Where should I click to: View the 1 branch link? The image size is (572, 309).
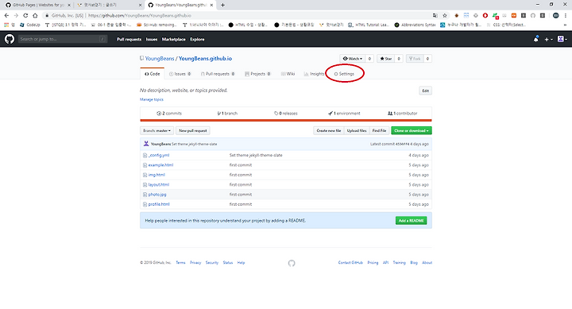pyautogui.click(x=227, y=114)
